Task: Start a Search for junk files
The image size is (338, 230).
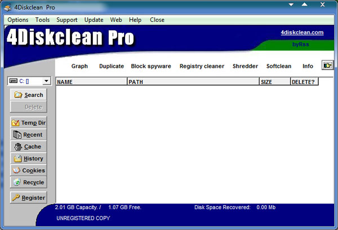Action: (x=29, y=95)
